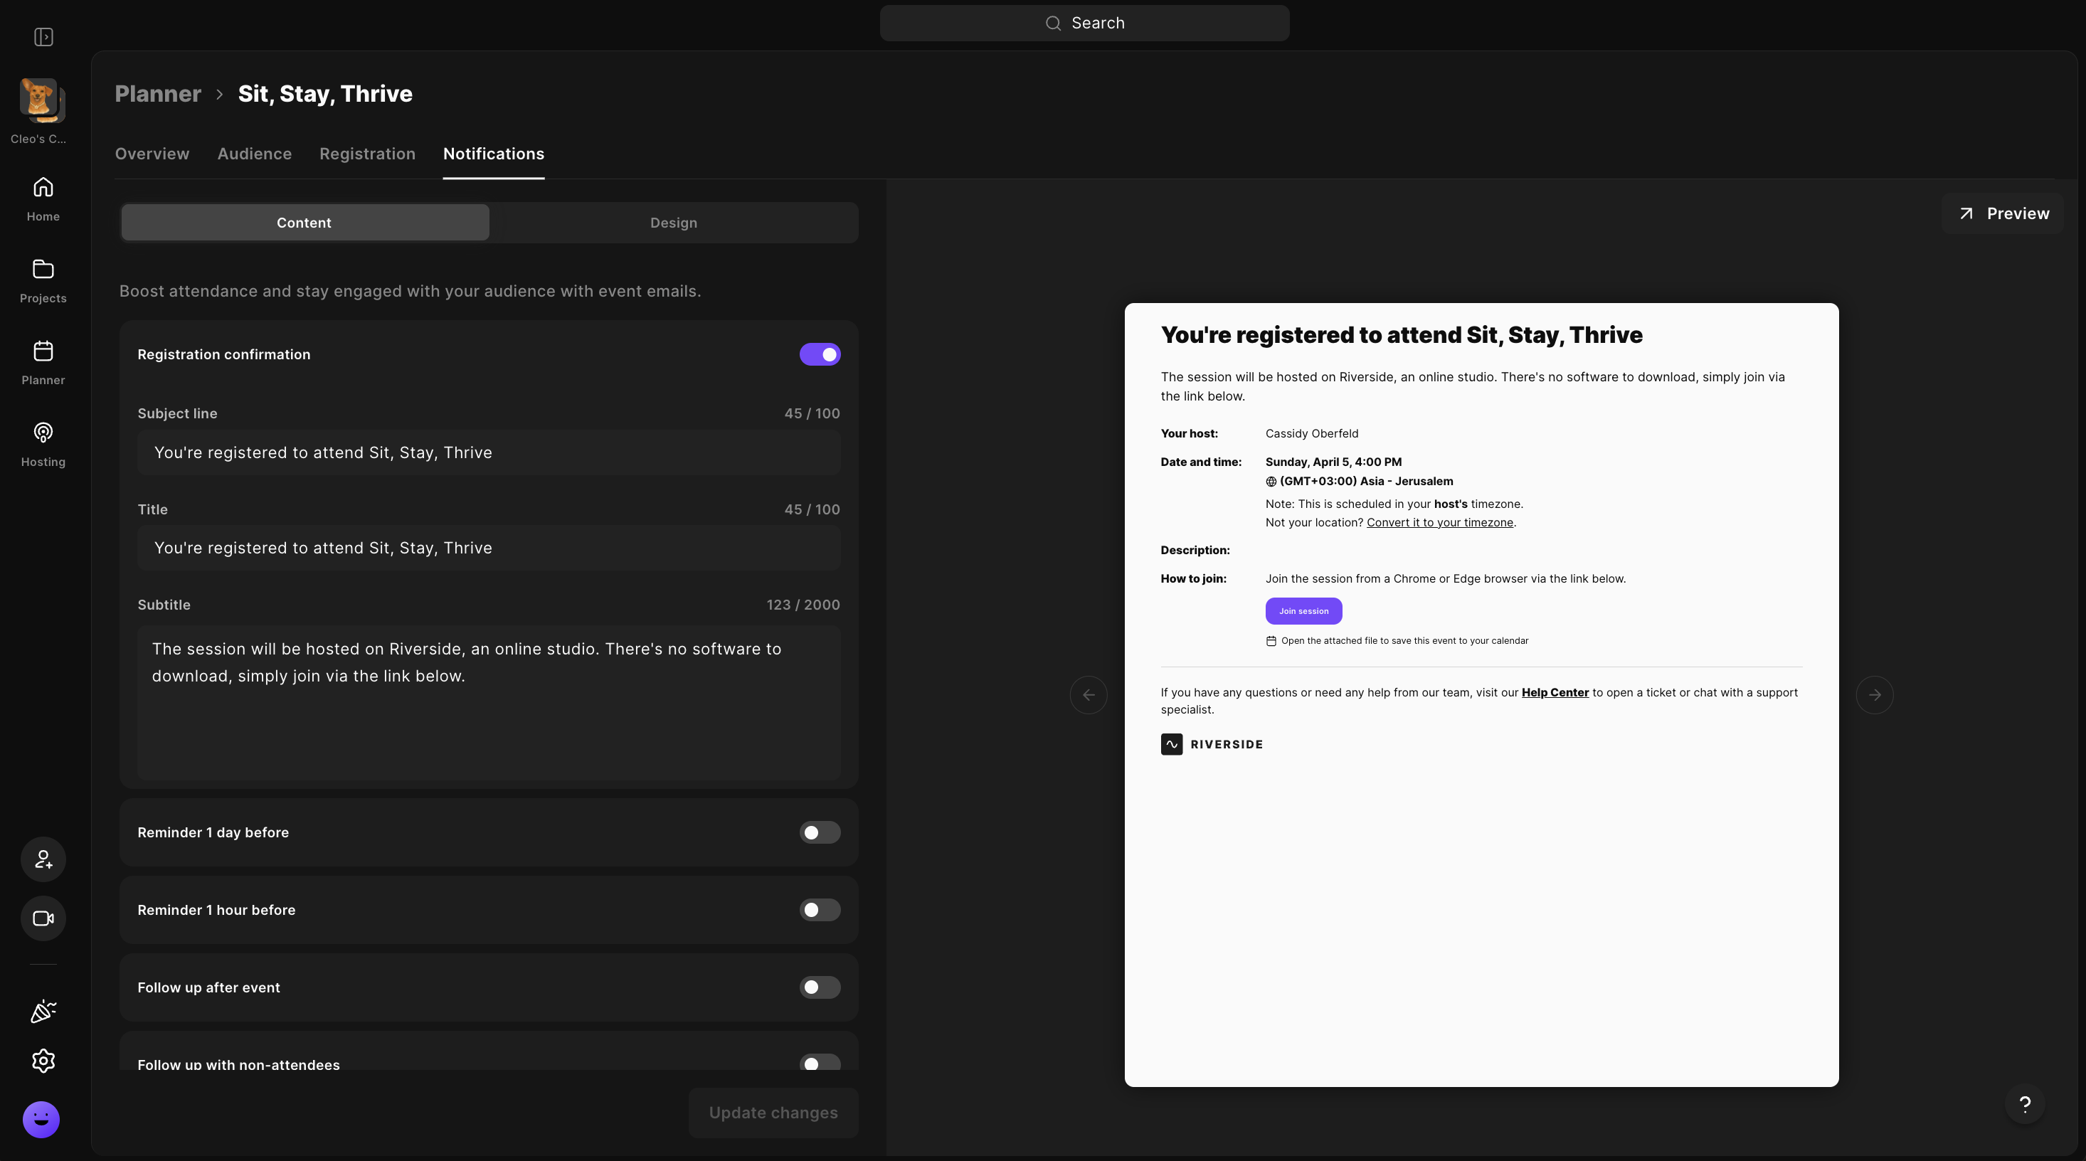Click the calendar icon beside attached file note
This screenshot has width=2086, height=1161.
click(x=1271, y=641)
